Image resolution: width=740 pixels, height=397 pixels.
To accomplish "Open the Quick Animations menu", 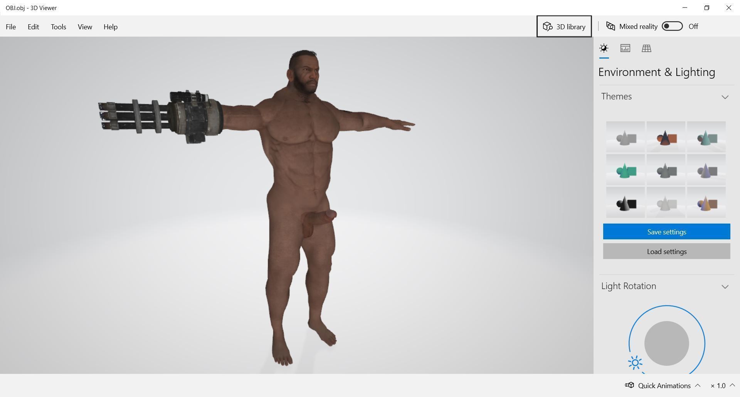I will coord(663,385).
